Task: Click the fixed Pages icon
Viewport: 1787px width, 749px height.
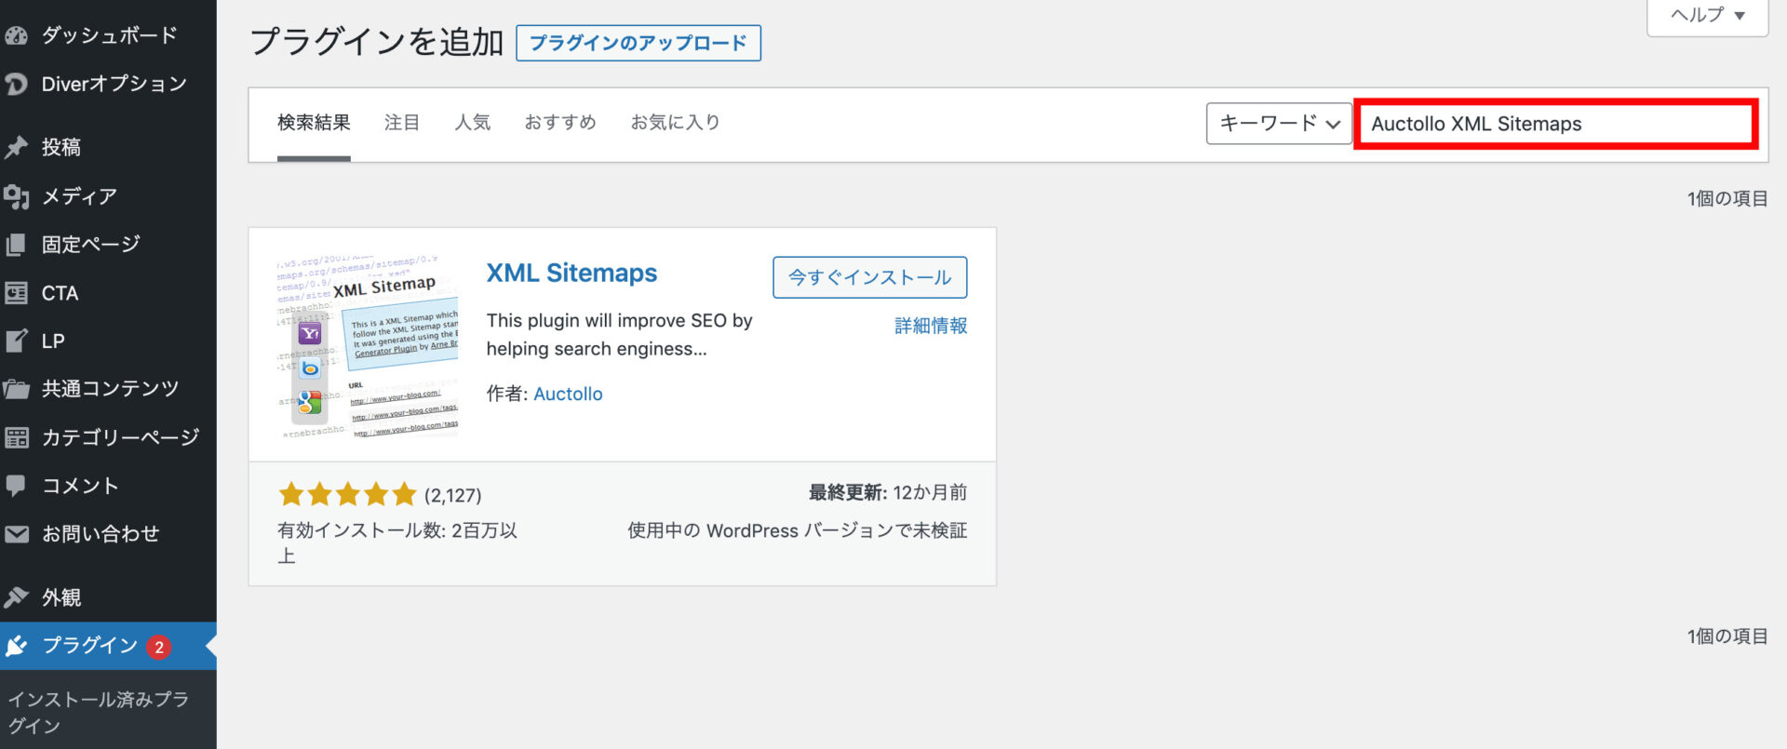Action: [x=17, y=245]
